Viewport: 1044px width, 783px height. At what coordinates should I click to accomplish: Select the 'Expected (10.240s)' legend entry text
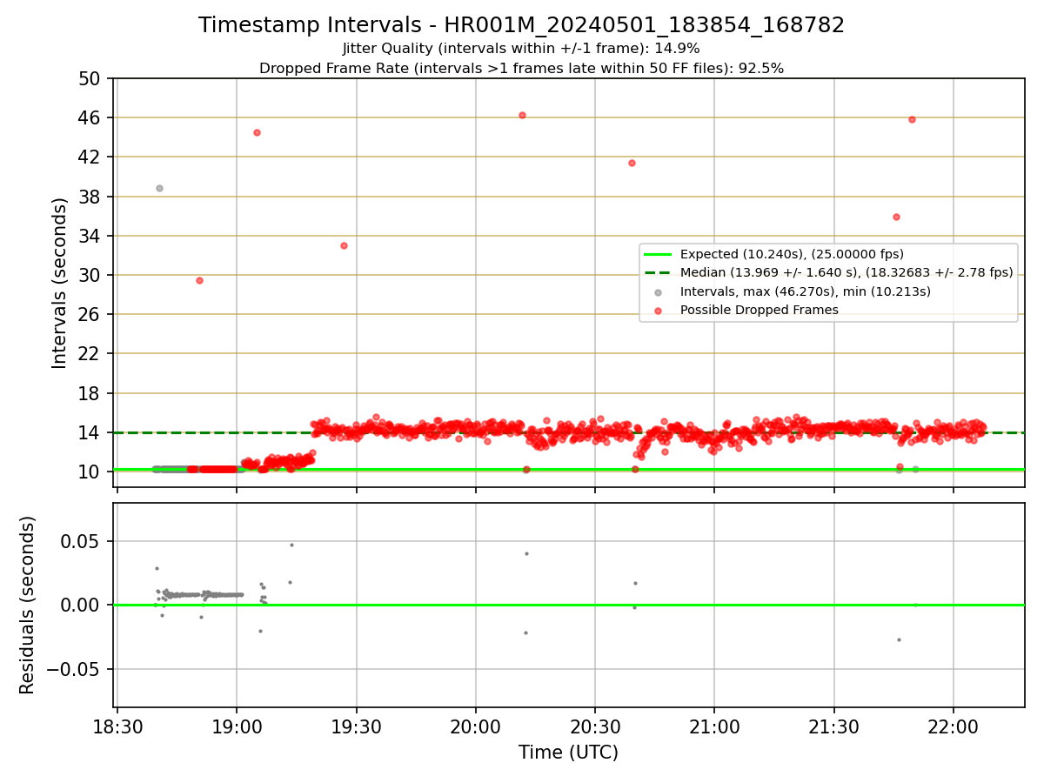792,254
